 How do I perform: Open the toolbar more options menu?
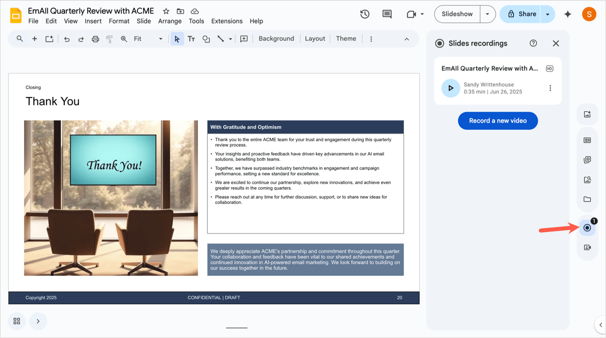click(371, 39)
